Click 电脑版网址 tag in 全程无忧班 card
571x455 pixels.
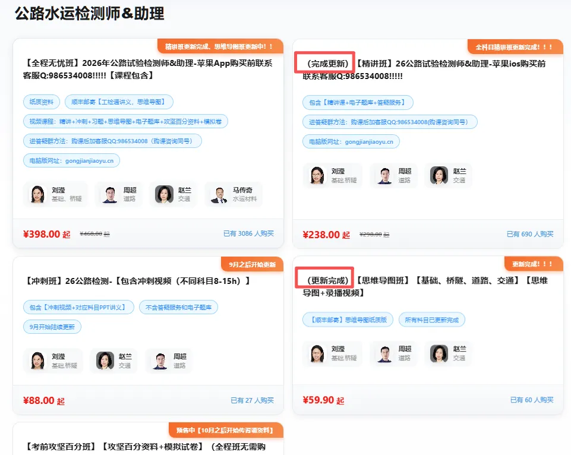tap(71, 160)
